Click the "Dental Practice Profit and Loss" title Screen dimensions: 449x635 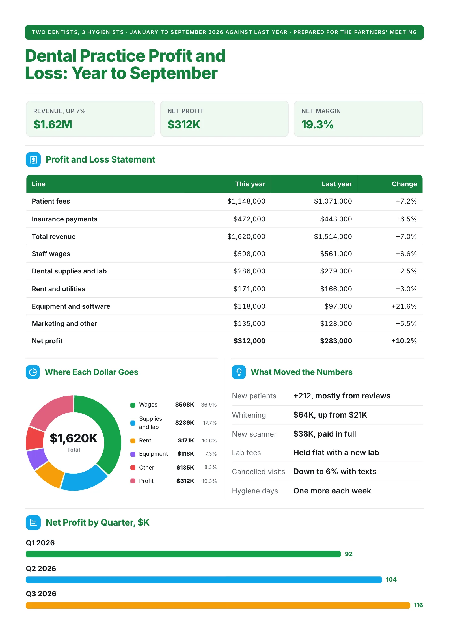pyautogui.click(x=125, y=64)
